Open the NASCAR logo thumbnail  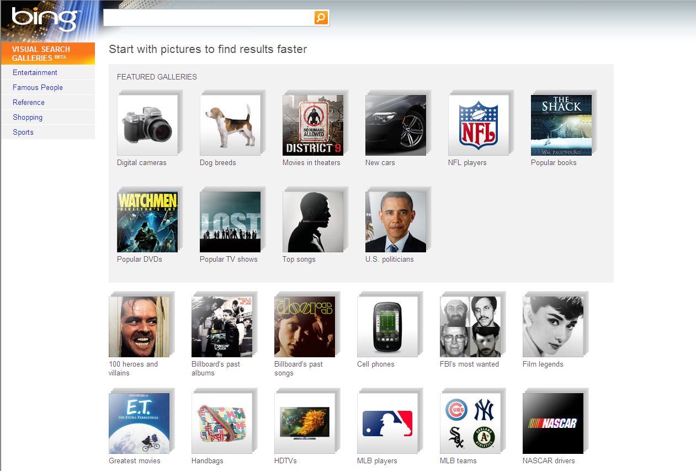[x=553, y=424]
